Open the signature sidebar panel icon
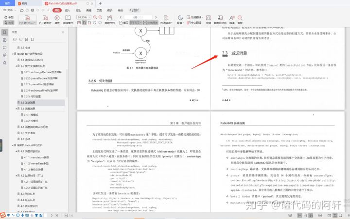This screenshot has width=350, height=219. tap(4, 63)
